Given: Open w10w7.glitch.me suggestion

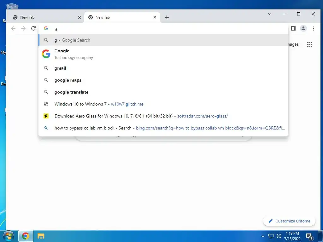Looking at the screenshot, I should coord(163,104).
